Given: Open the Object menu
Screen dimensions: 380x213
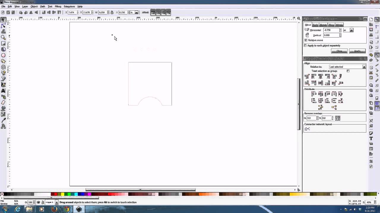Looking at the screenshot, I should pos(34,7).
